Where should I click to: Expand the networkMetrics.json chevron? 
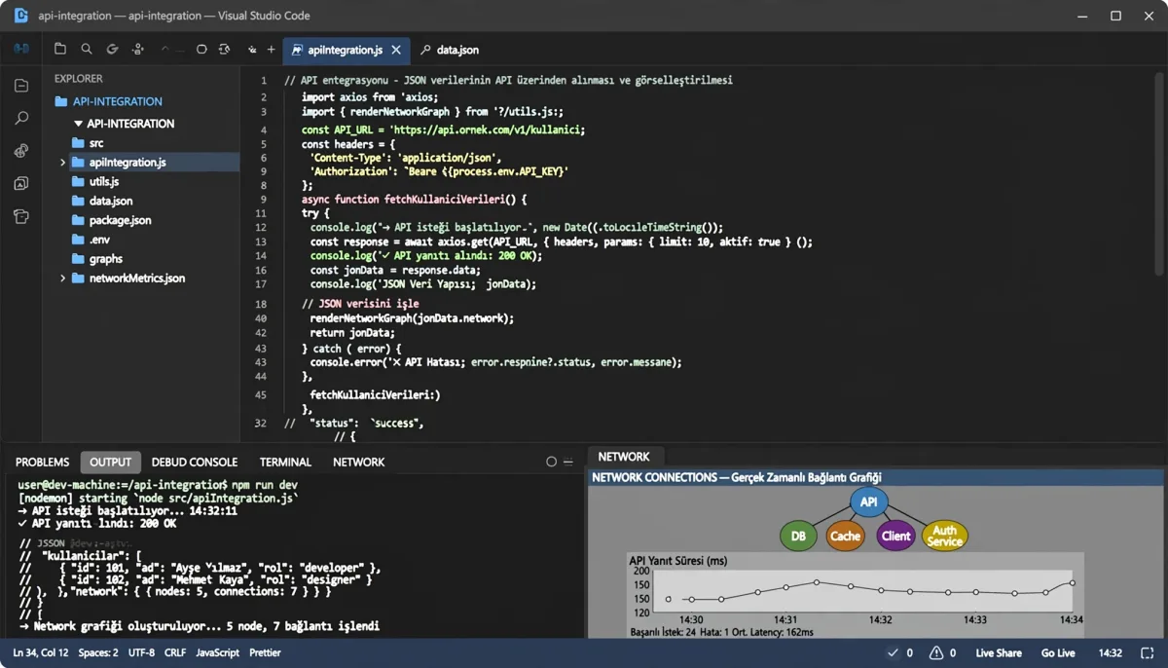tap(63, 278)
